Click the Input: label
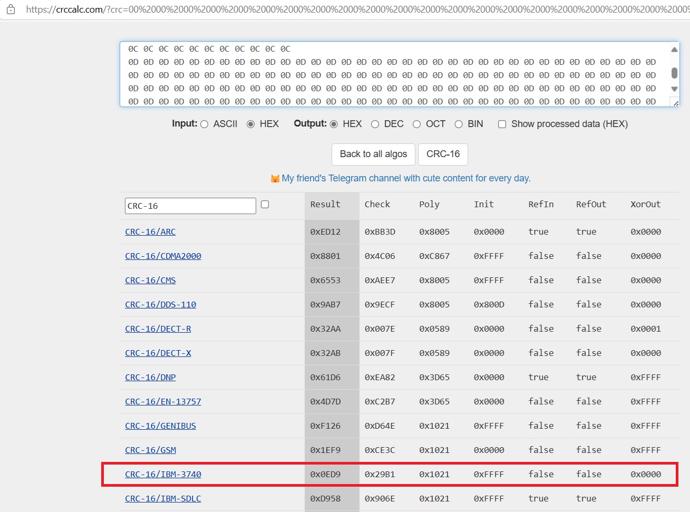 [x=184, y=123]
